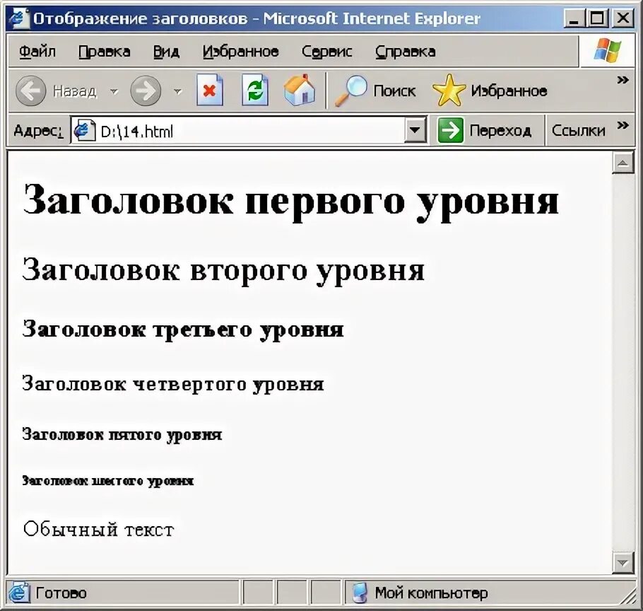Click the Refresh page icon
643x611 pixels.
(254, 91)
